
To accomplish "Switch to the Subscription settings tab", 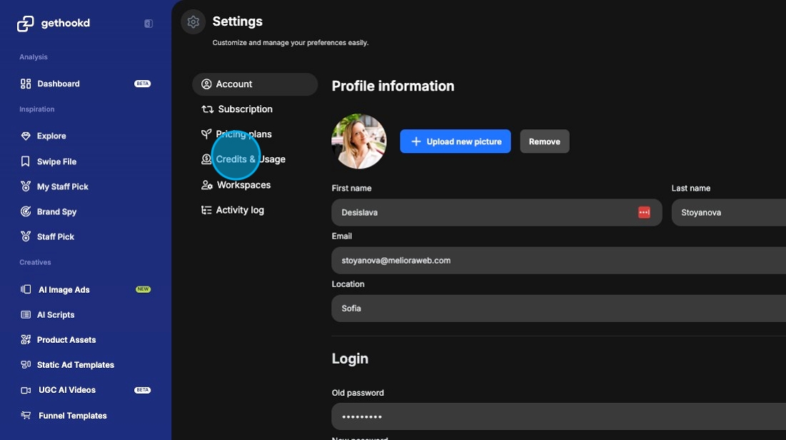I will [245, 109].
